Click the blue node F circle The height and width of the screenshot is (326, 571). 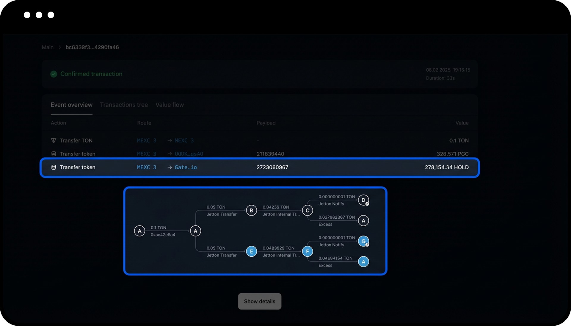307,251
